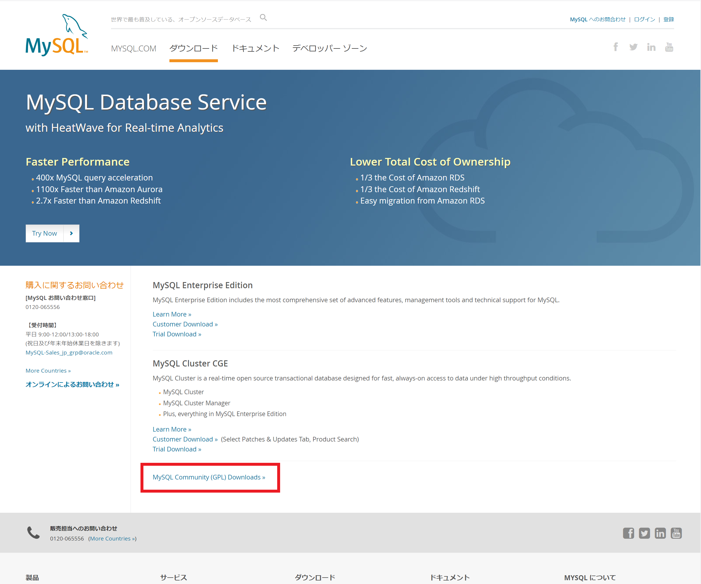Open Enterprise Edition Customer Download link
Screen dimensions: 701x584
point(185,324)
